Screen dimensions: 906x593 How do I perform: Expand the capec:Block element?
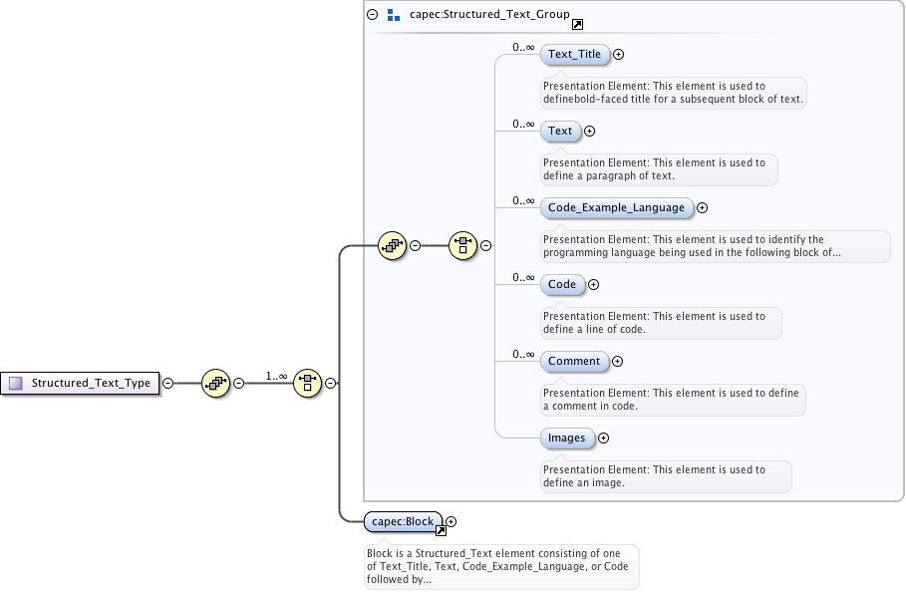pyautogui.click(x=452, y=521)
